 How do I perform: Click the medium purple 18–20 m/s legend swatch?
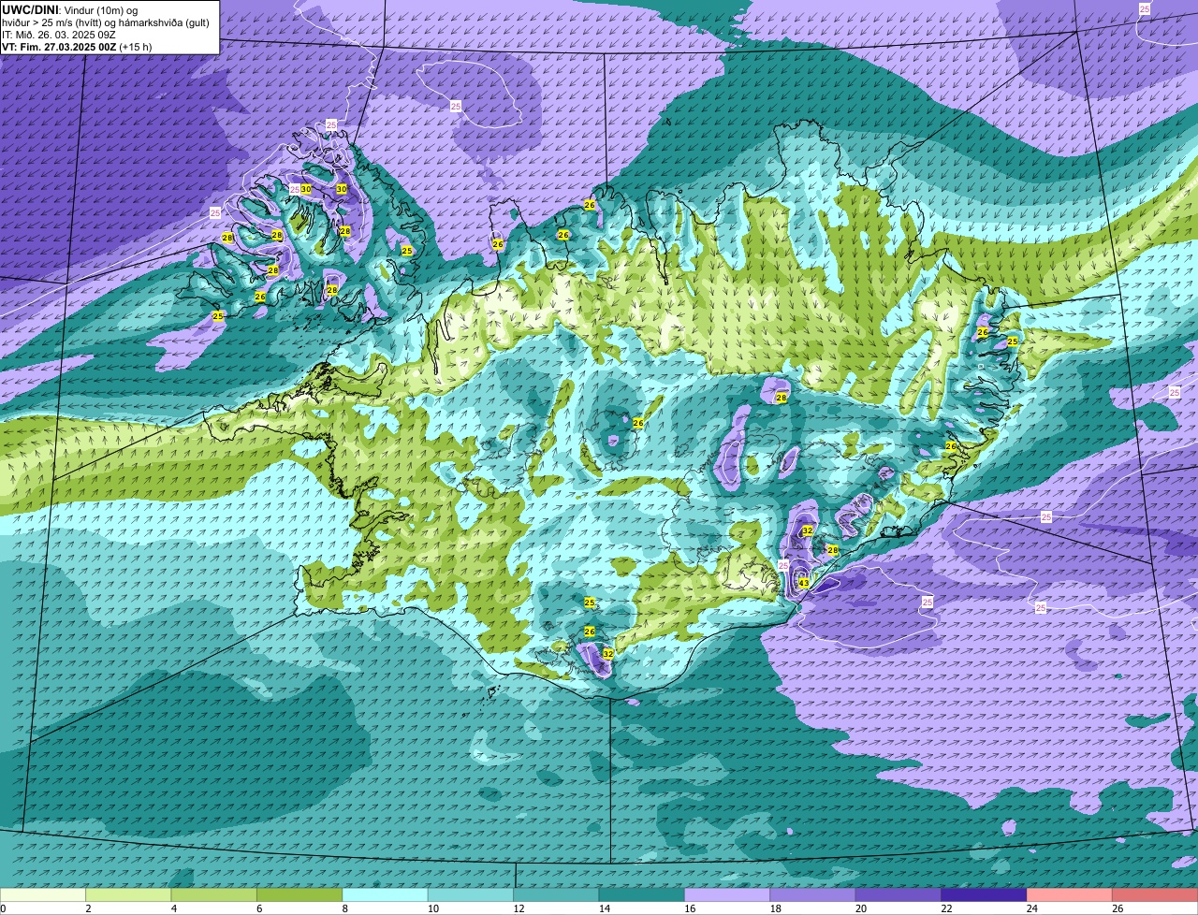813,894
